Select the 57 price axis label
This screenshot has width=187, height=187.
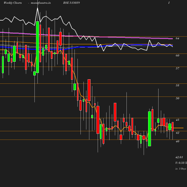point(177,68)
